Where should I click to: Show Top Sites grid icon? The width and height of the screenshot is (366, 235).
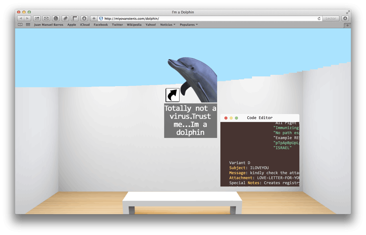[28, 25]
